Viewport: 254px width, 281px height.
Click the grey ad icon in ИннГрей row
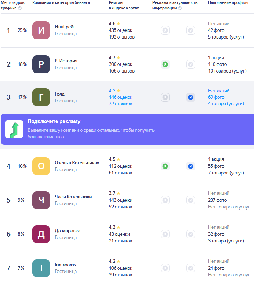pos(165,30)
